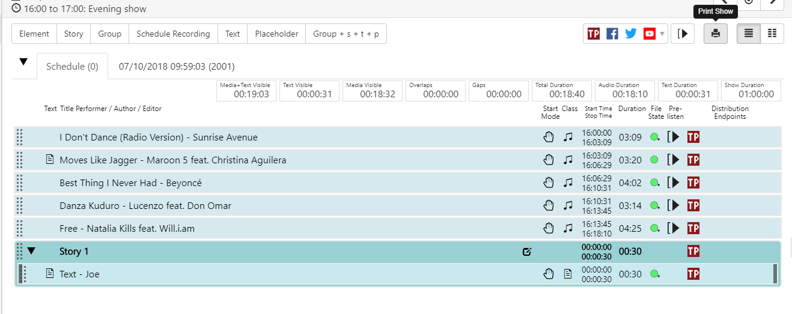Collapse the schedule panel triangle
This screenshot has height=314, width=792.
click(x=23, y=61)
